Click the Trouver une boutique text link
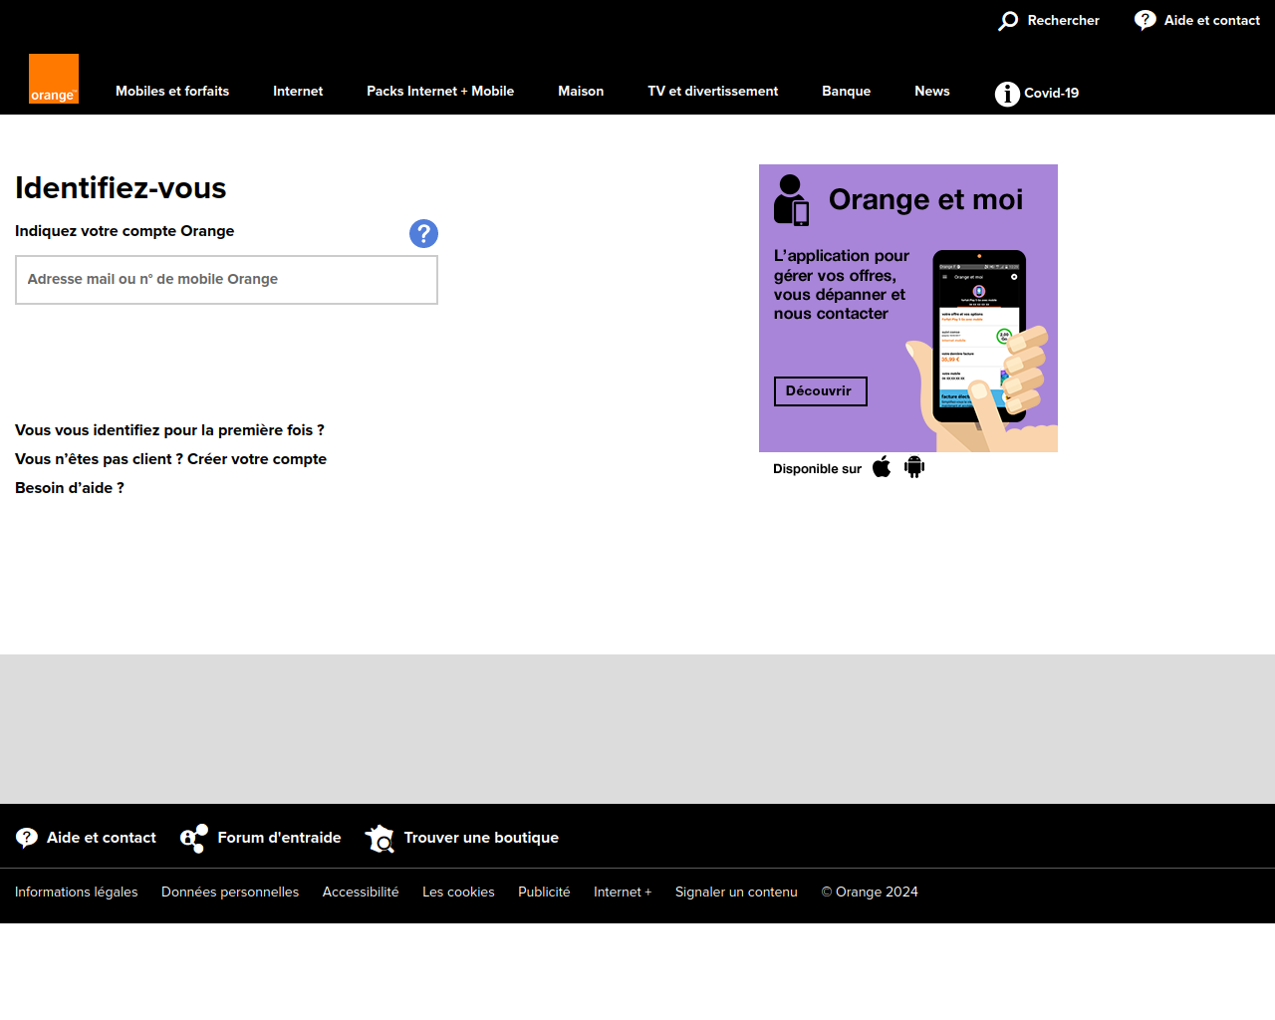This screenshot has width=1275, height=1020. [481, 838]
